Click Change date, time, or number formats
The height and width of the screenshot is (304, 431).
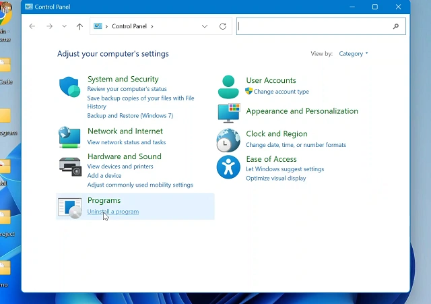click(x=296, y=145)
